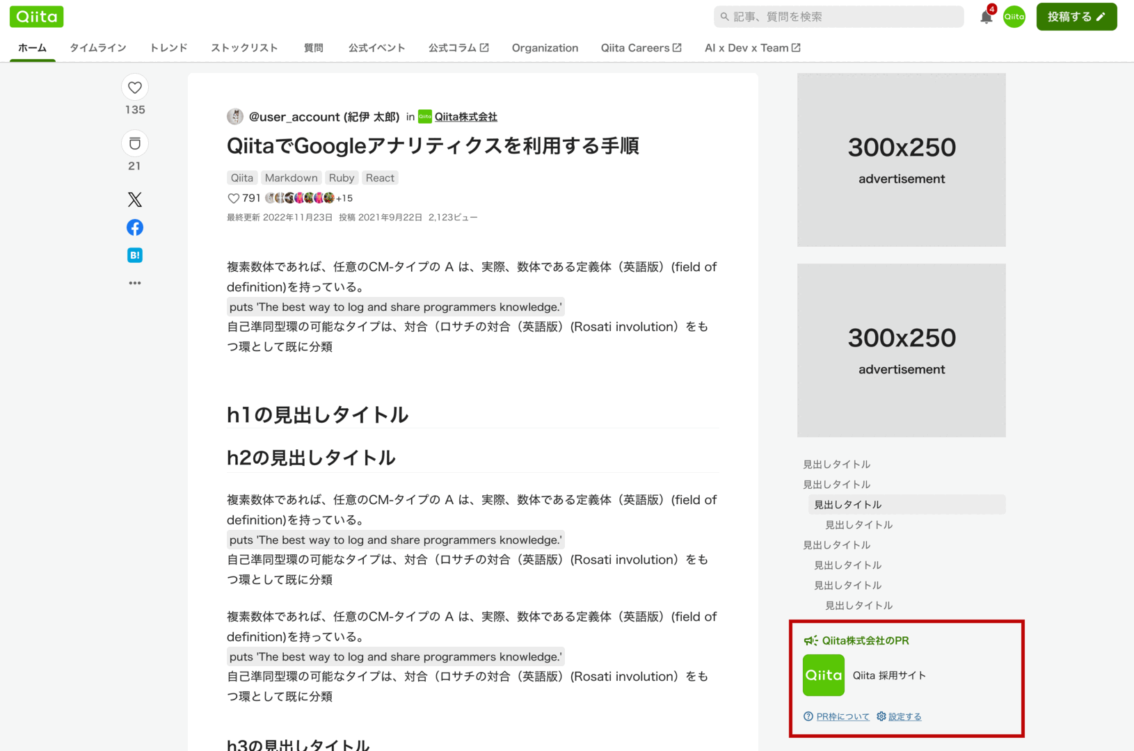Open @user_account profile link

(x=324, y=117)
